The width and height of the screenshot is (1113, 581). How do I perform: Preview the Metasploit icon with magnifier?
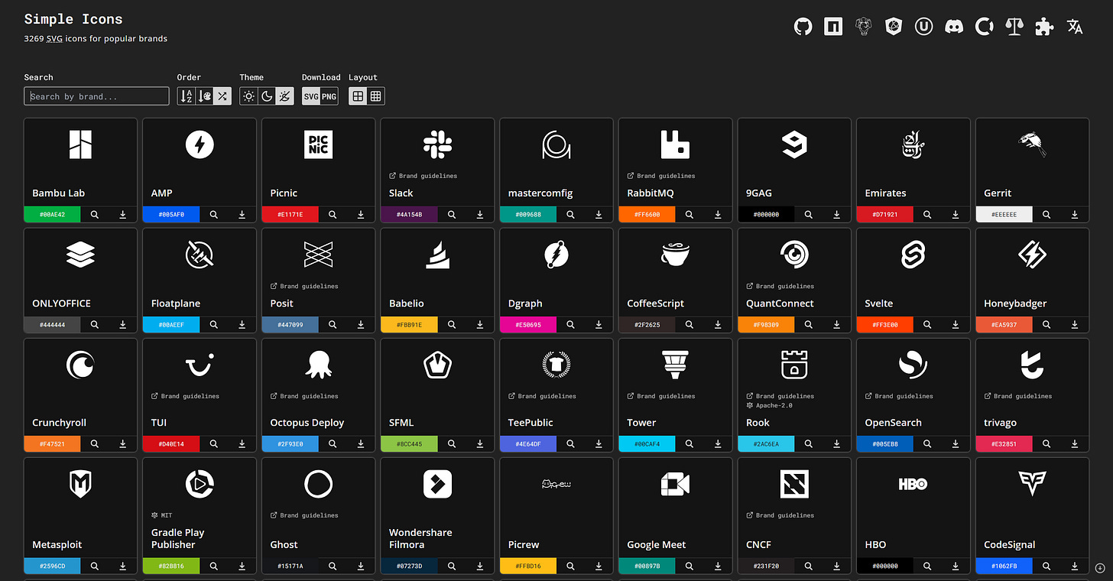coord(95,566)
